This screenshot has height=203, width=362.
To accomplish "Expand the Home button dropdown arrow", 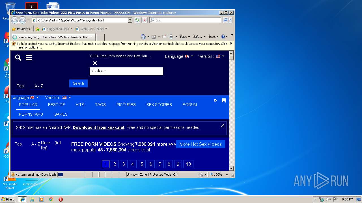I will [148, 37].
